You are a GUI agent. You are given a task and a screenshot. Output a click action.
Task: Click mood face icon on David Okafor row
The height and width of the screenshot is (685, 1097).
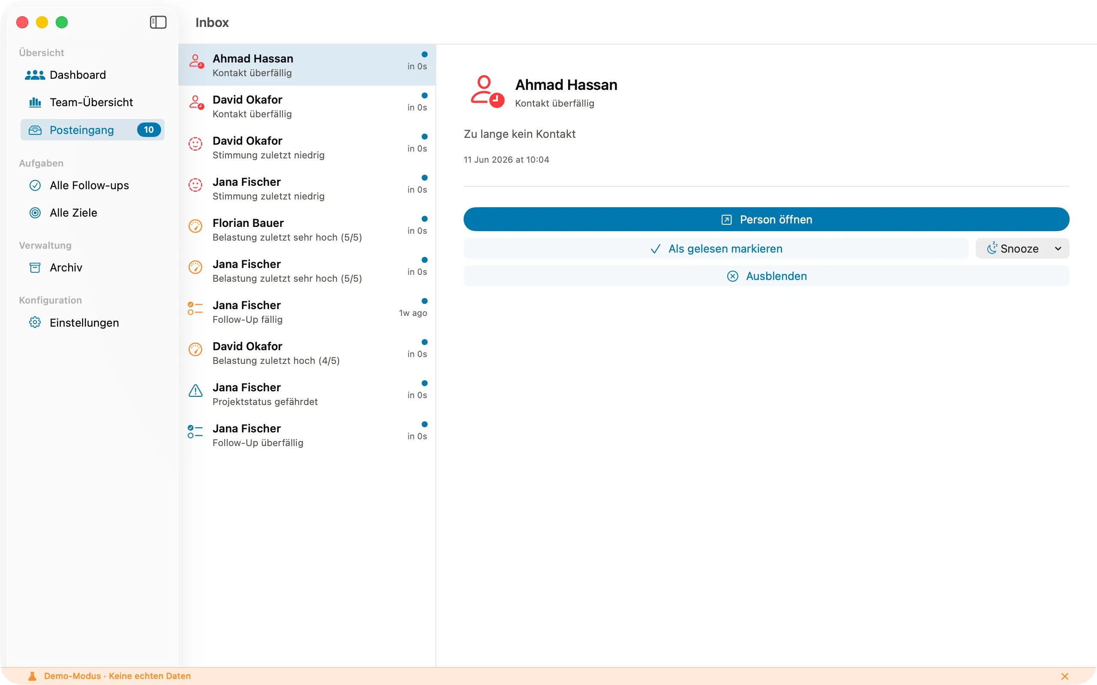(195, 143)
